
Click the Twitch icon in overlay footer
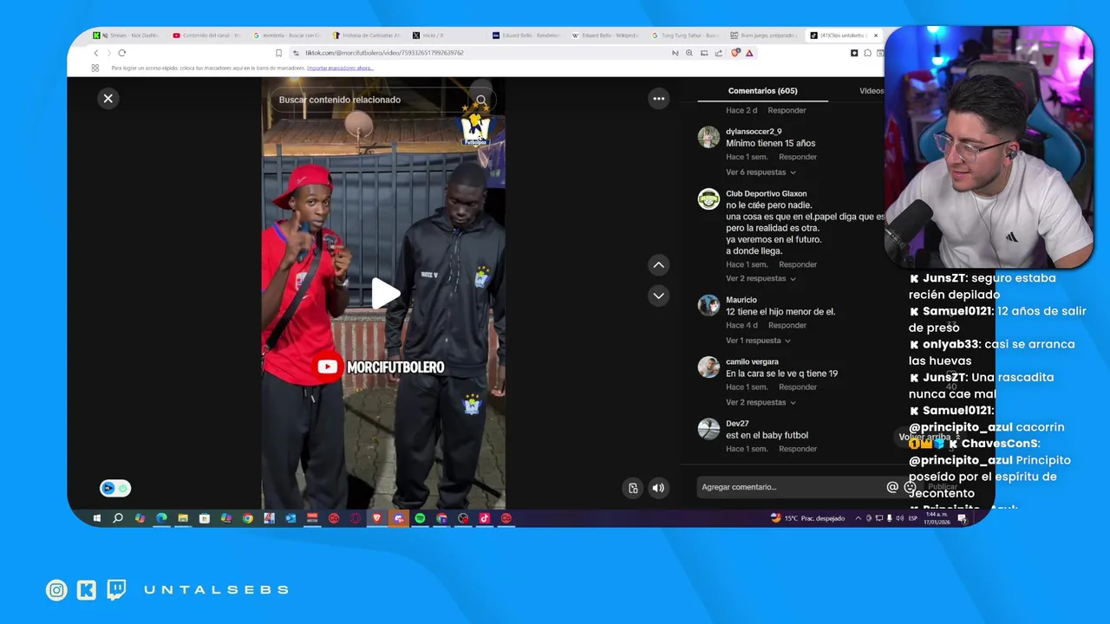[116, 590]
